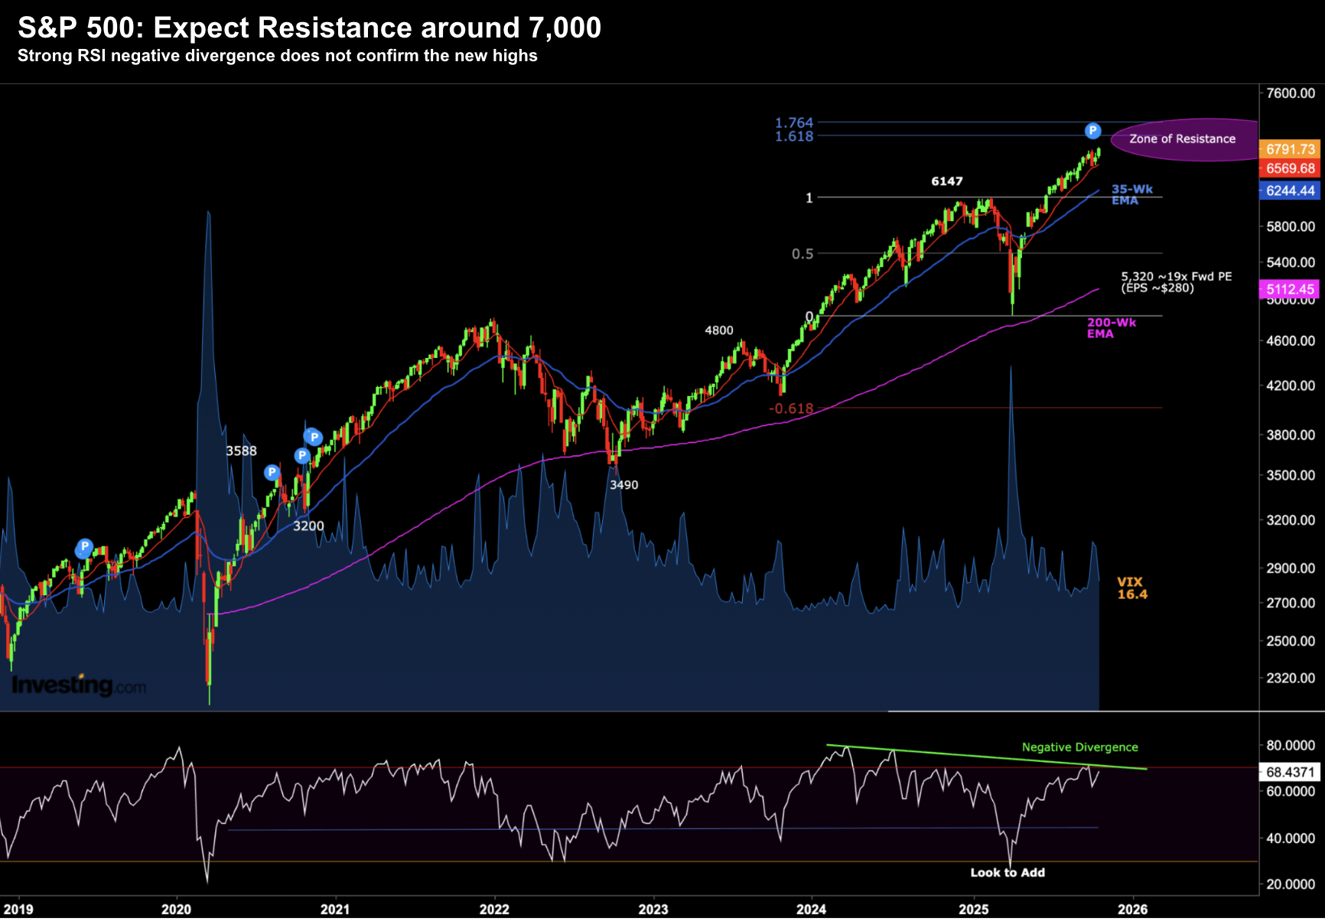1325x921 pixels.
Task: Select the leftmost P marker of the 2020 cluster
Action: [272, 473]
